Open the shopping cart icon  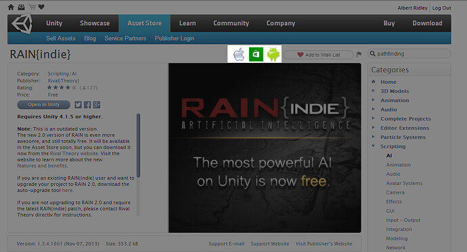pos(32,7)
